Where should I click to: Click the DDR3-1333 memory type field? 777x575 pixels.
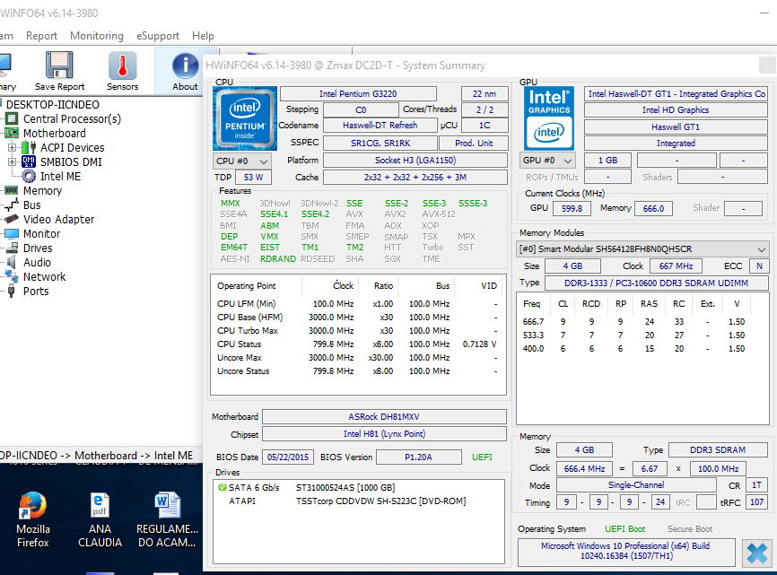click(x=656, y=283)
